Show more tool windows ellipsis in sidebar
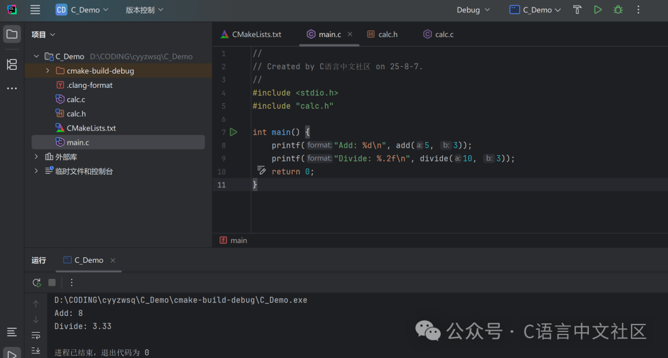This screenshot has height=358, width=668. pos(12,88)
